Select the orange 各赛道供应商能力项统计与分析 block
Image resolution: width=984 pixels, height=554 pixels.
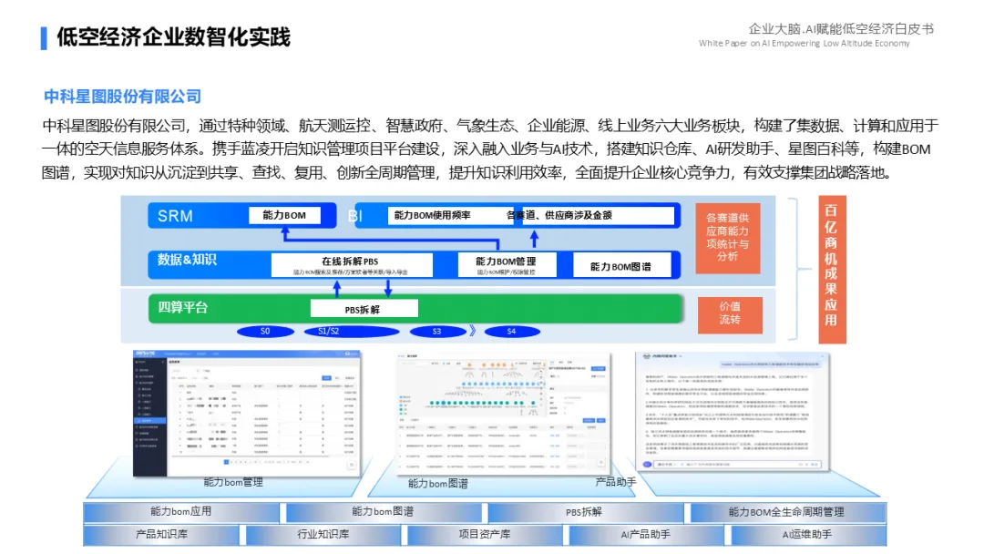click(x=727, y=238)
